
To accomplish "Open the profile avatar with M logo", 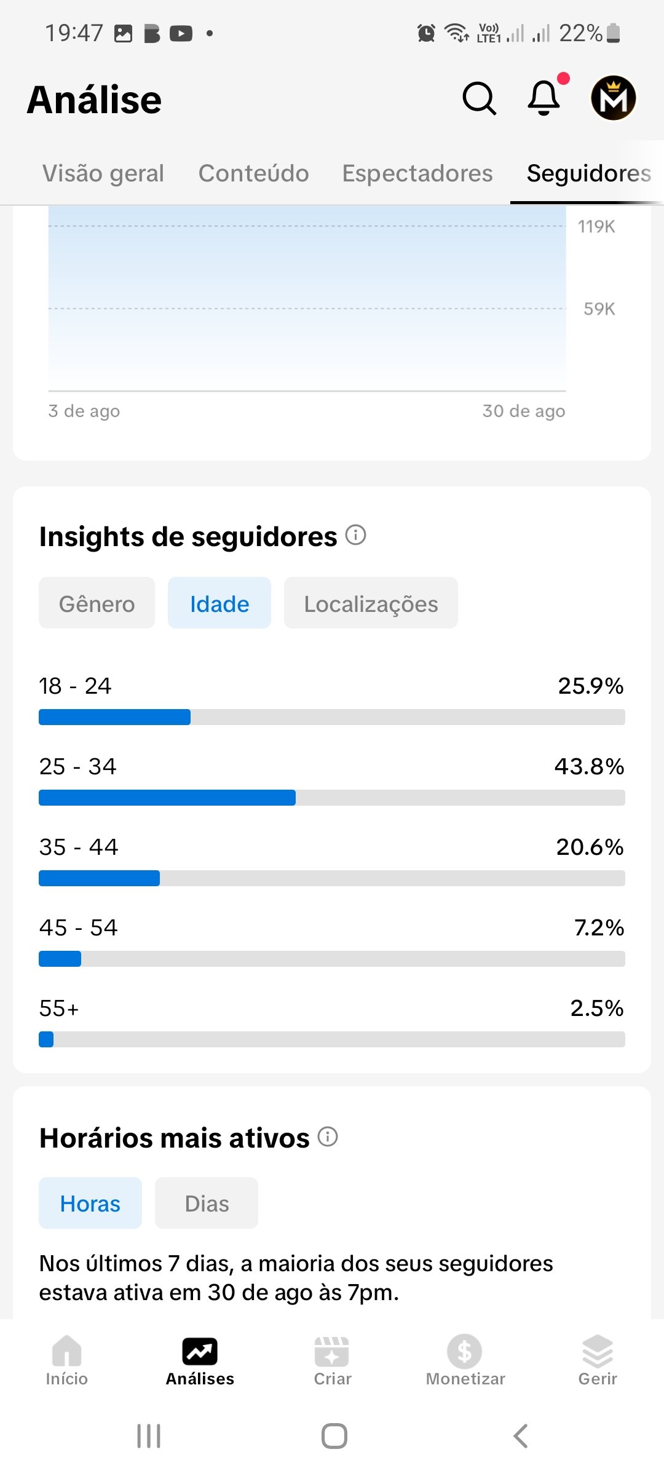I will (613, 98).
